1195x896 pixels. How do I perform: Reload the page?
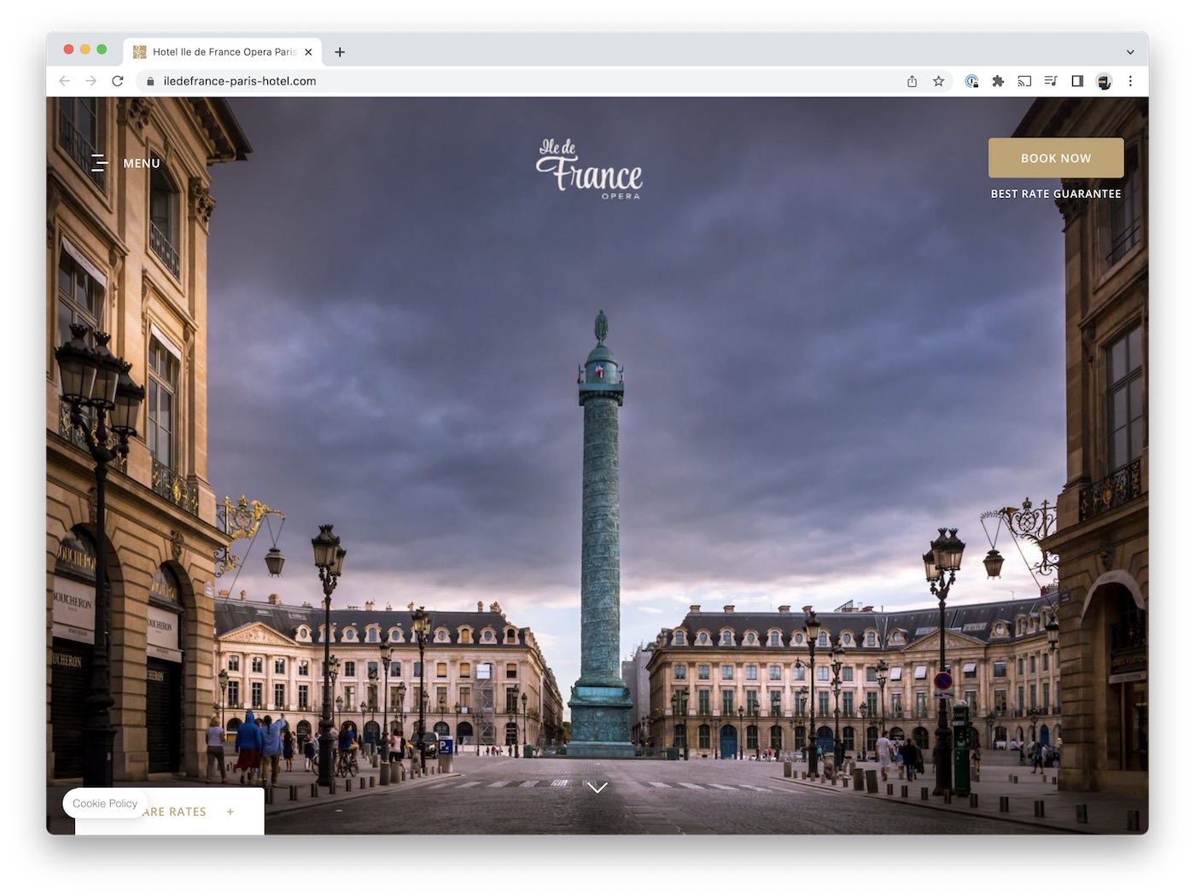[118, 81]
